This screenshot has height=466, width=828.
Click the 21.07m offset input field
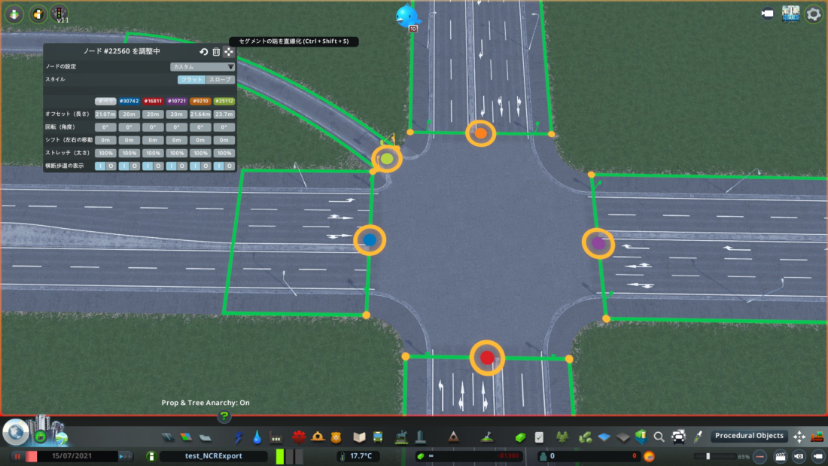pos(105,114)
